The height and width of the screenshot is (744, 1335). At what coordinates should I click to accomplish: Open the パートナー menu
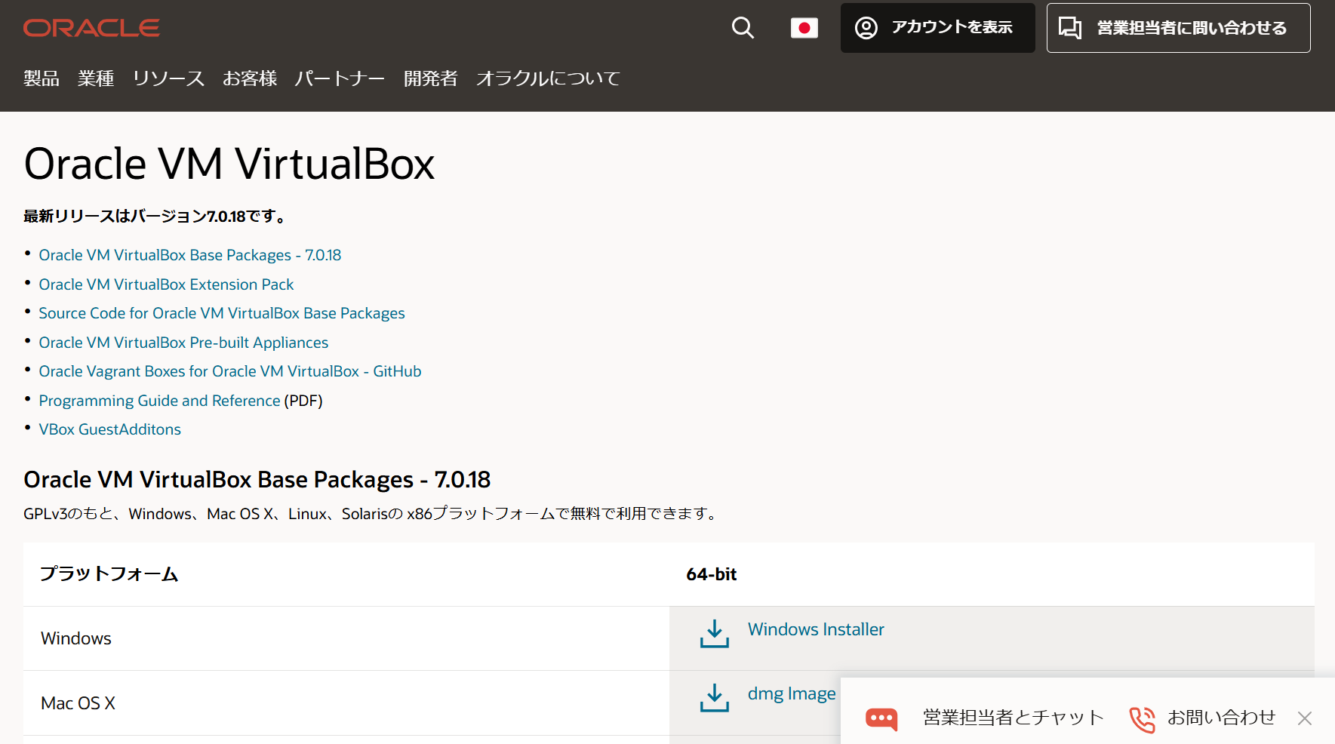point(340,78)
